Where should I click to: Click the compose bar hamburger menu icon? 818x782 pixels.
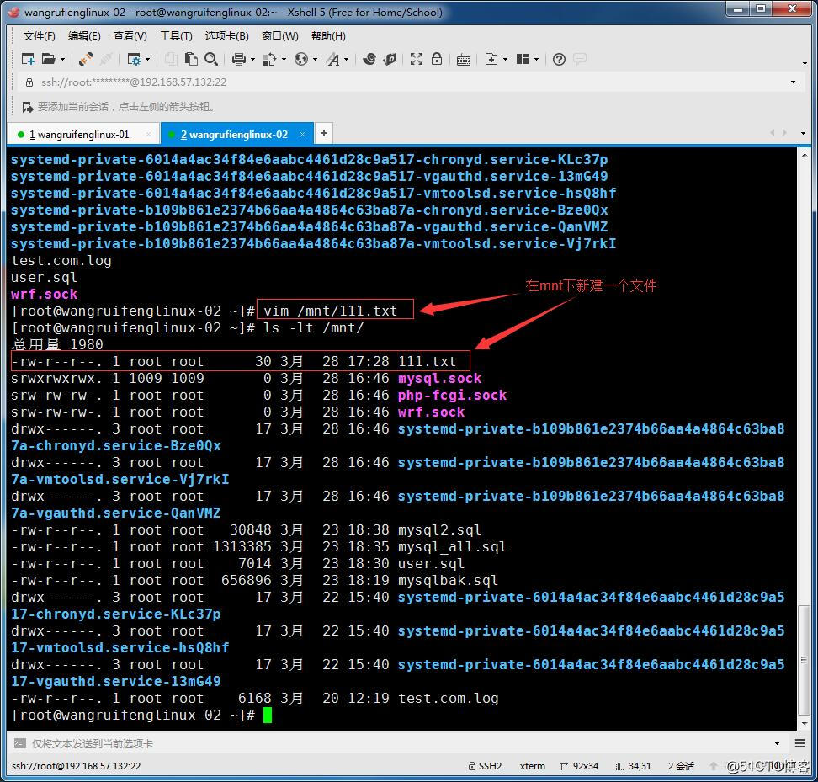pyautogui.click(x=799, y=743)
